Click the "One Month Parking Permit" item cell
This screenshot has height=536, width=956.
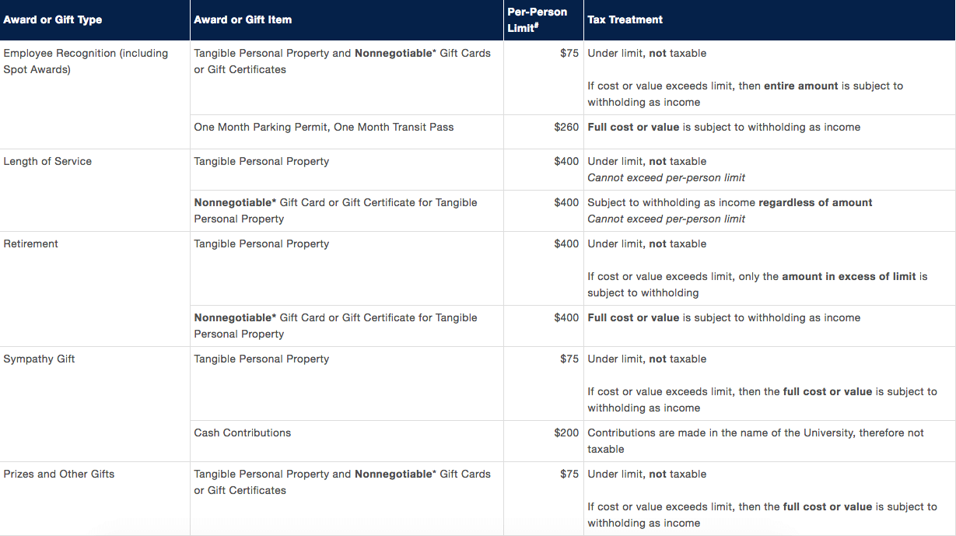261,128
